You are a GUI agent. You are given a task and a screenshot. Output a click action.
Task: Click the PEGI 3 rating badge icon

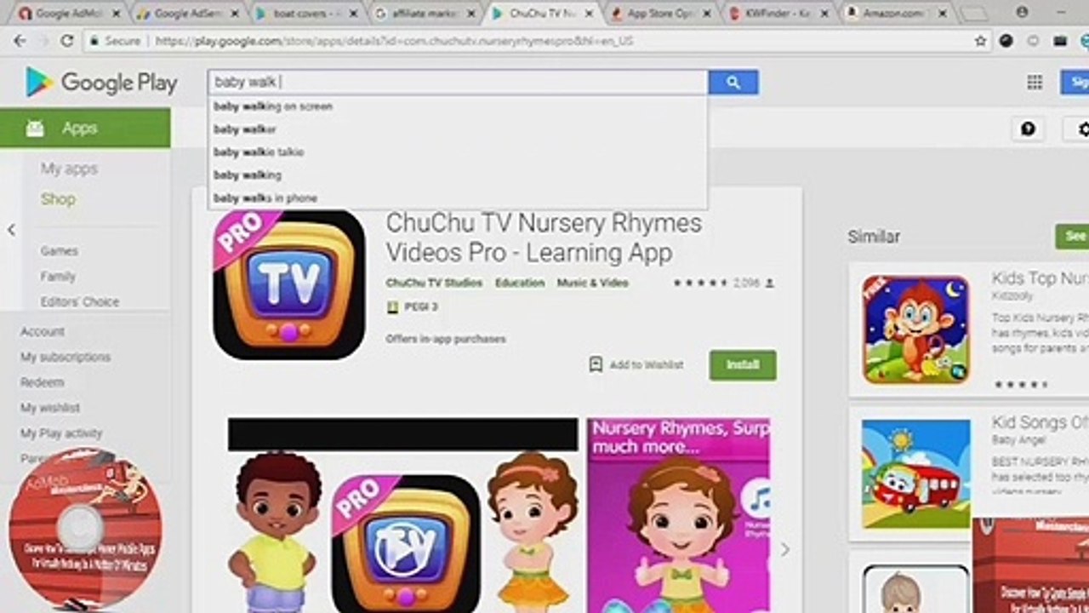pyautogui.click(x=392, y=307)
